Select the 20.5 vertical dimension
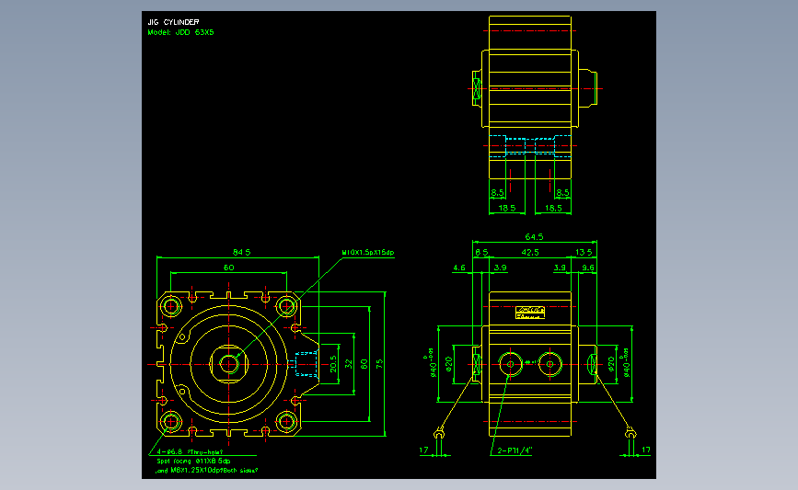798x490 pixels. pos(333,364)
